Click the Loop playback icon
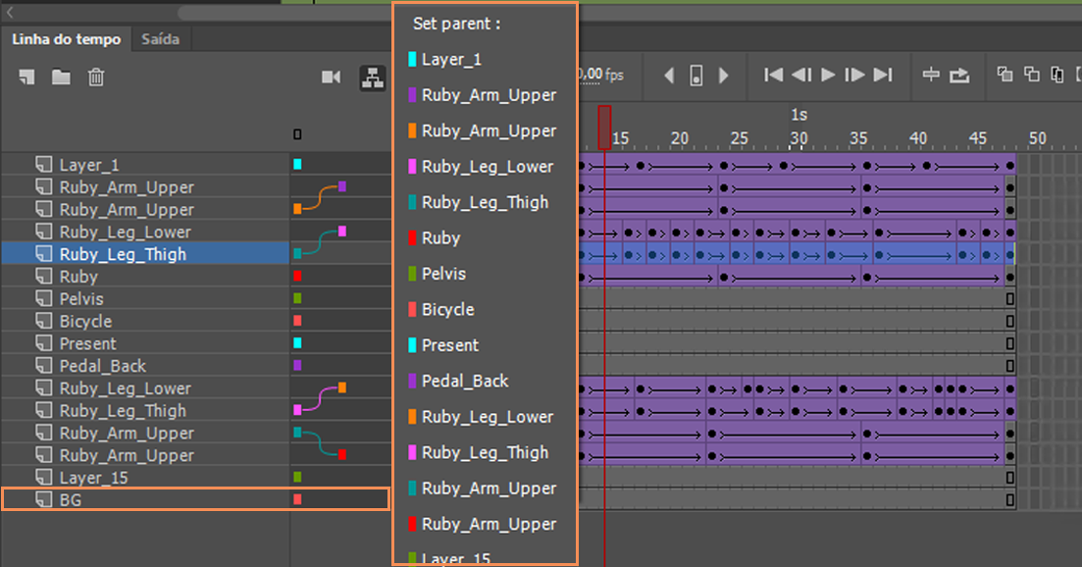Screen dimensions: 1082x567 pyautogui.click(x=959, y=75)
